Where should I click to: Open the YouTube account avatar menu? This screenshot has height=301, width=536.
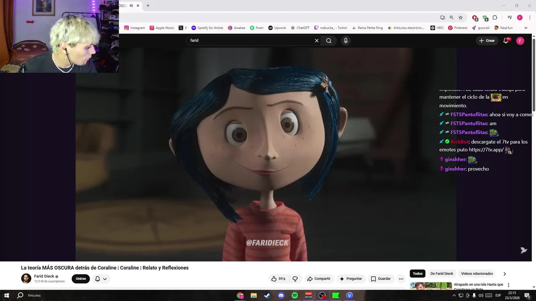coord(520,41)
